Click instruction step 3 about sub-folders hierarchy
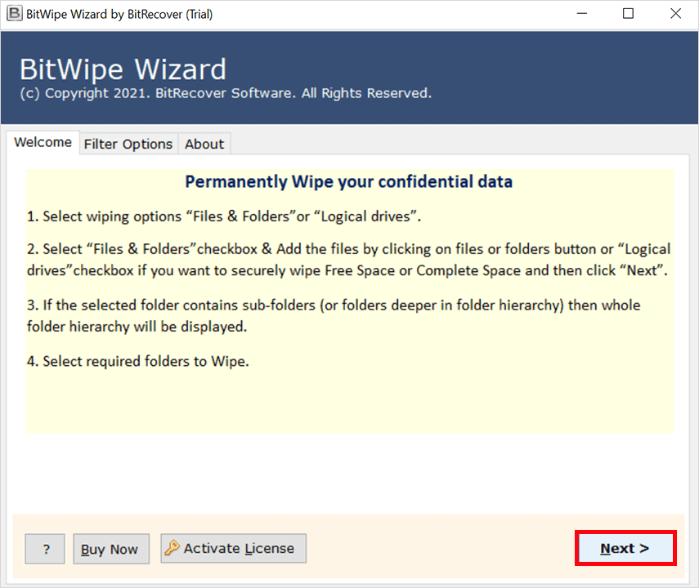This screenshot has width=699, height=588. (x=334, y=315)
